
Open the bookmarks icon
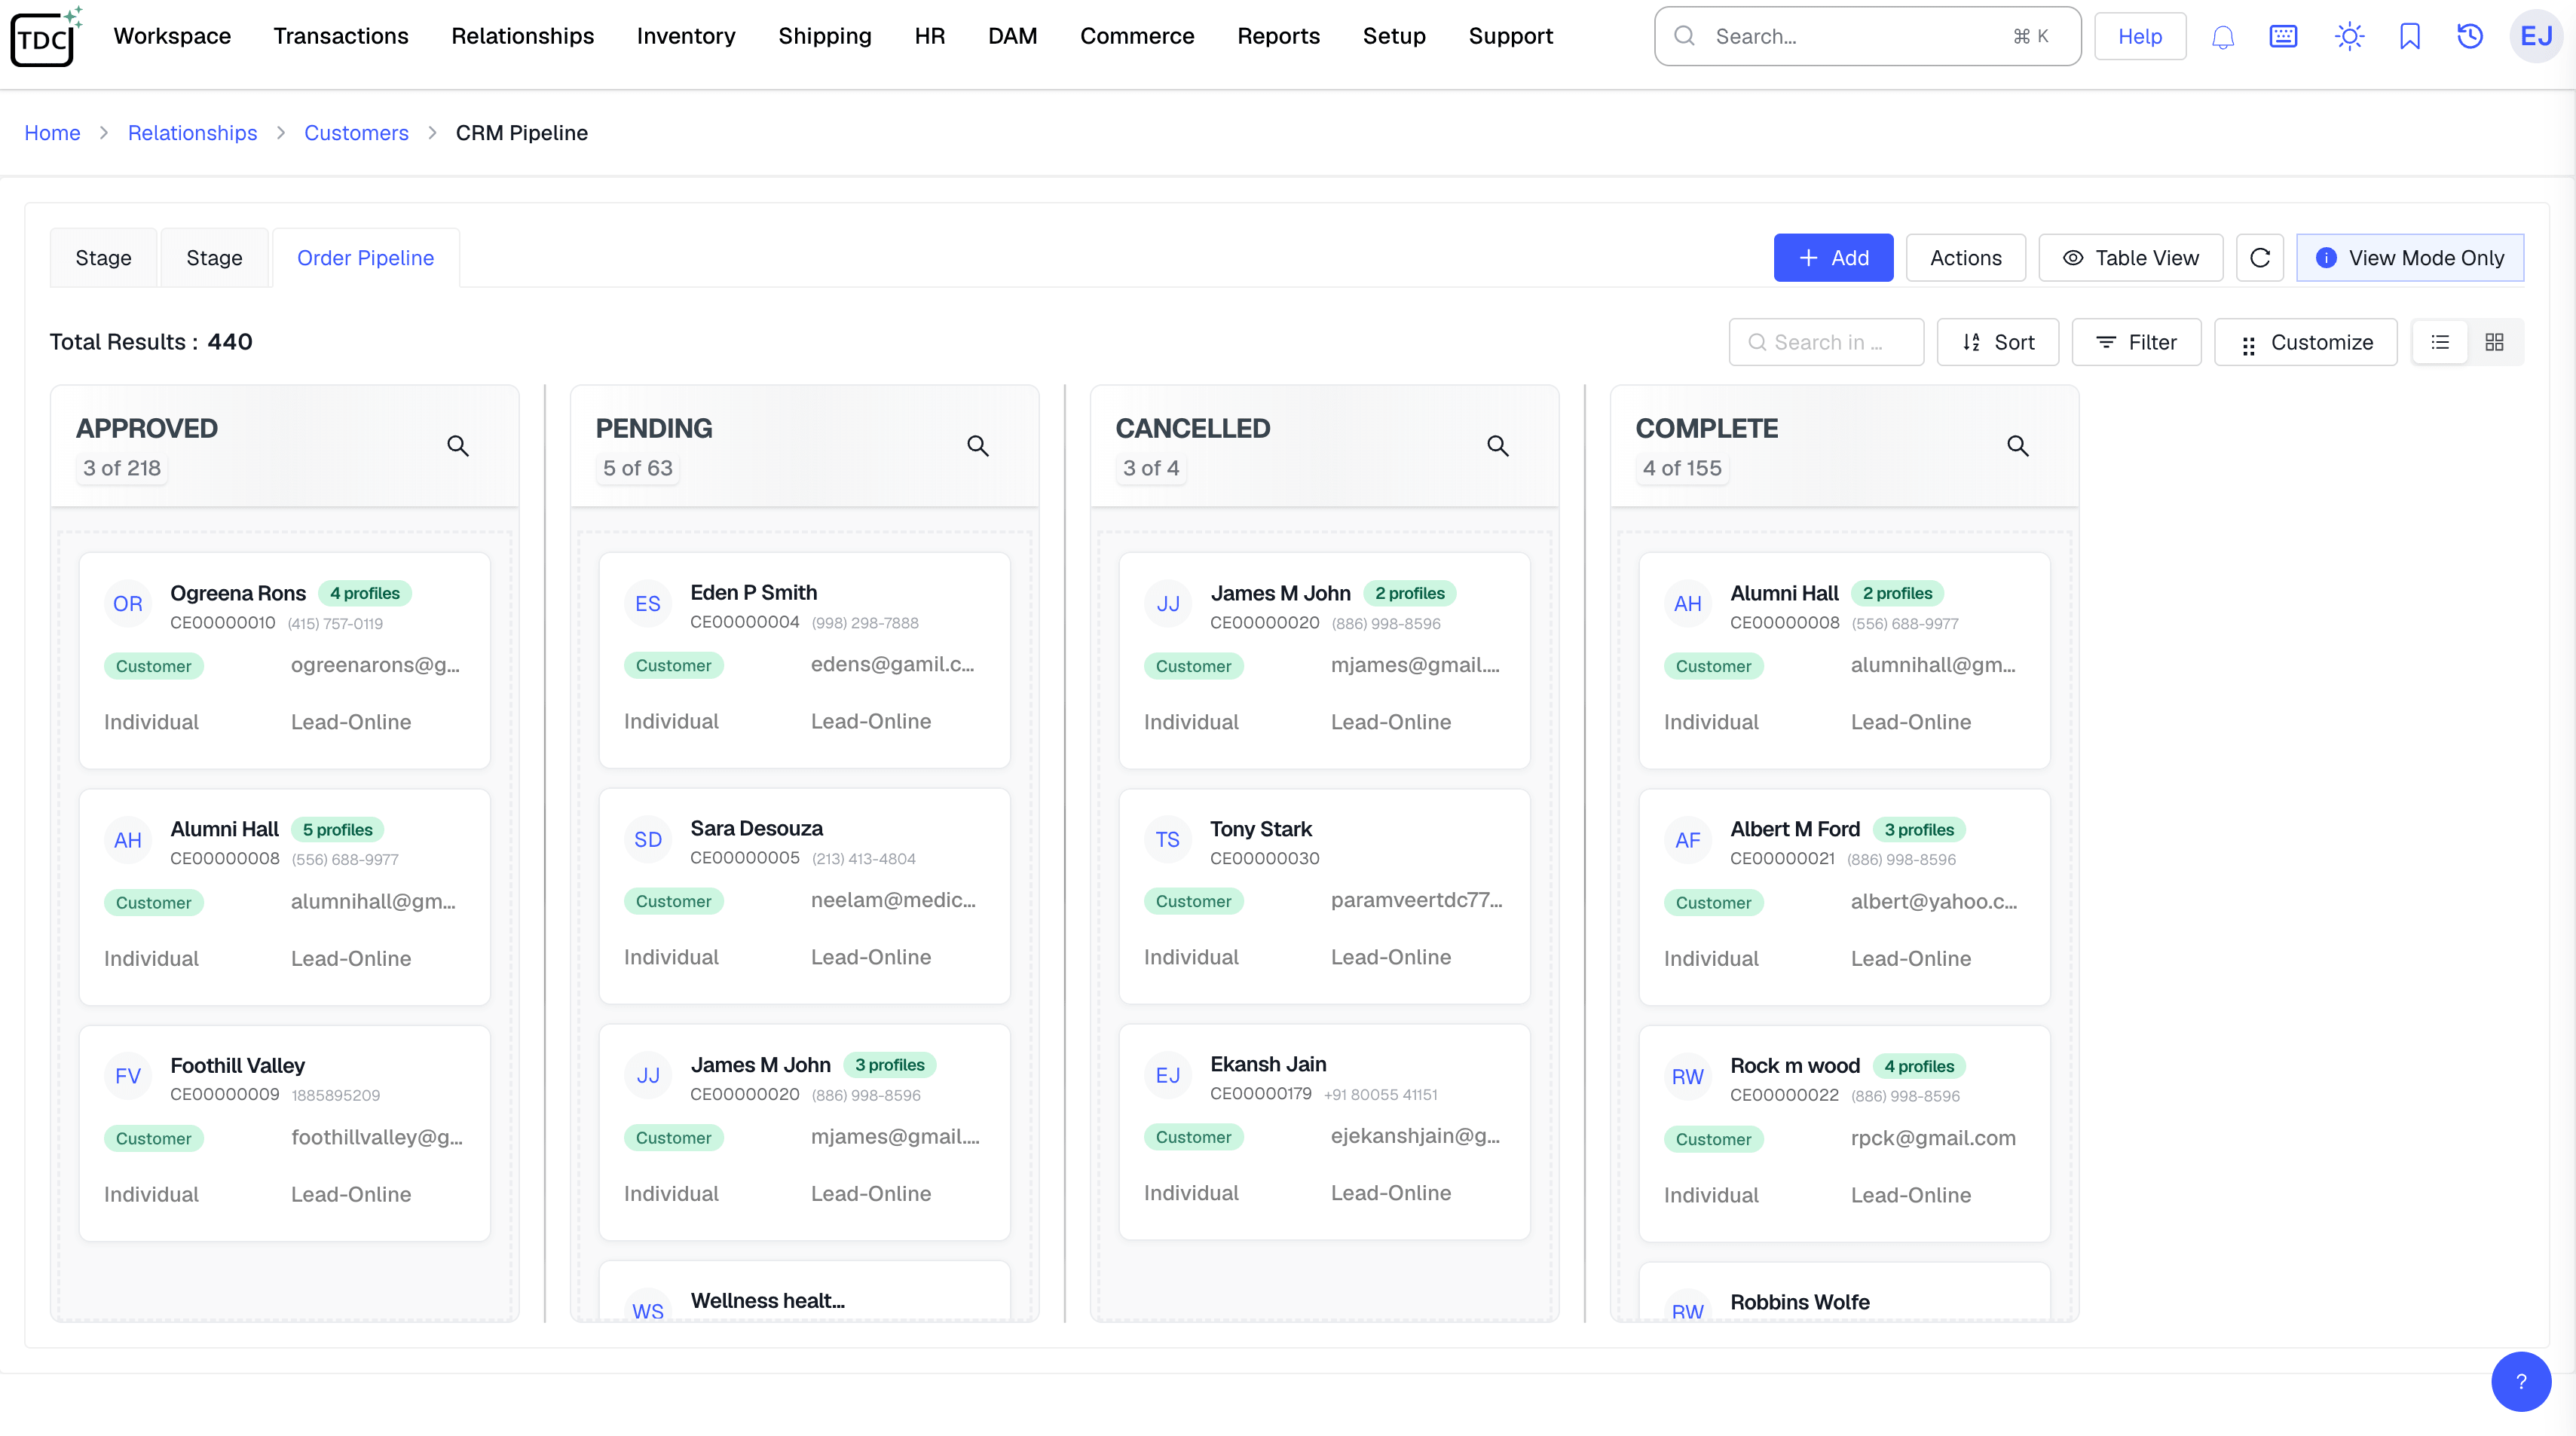point(2410,37)
